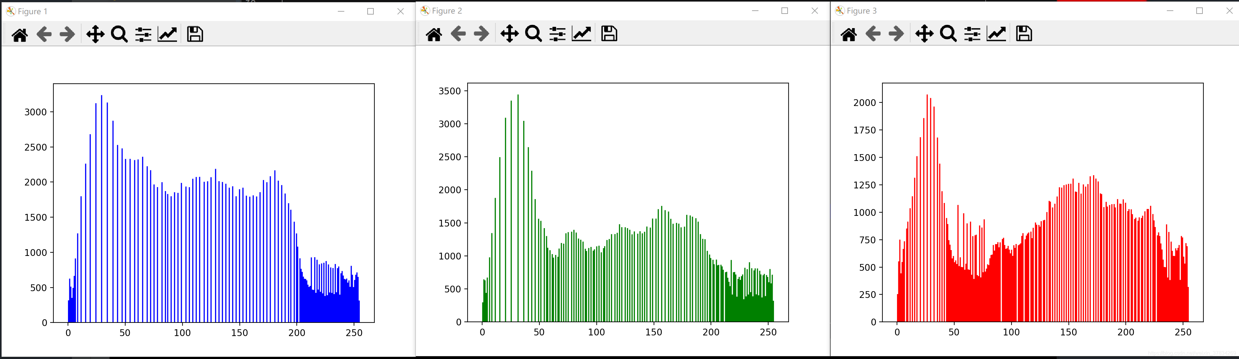
Task: Save Figure 3 via the floppy icon
Action: click(1024, 34)
